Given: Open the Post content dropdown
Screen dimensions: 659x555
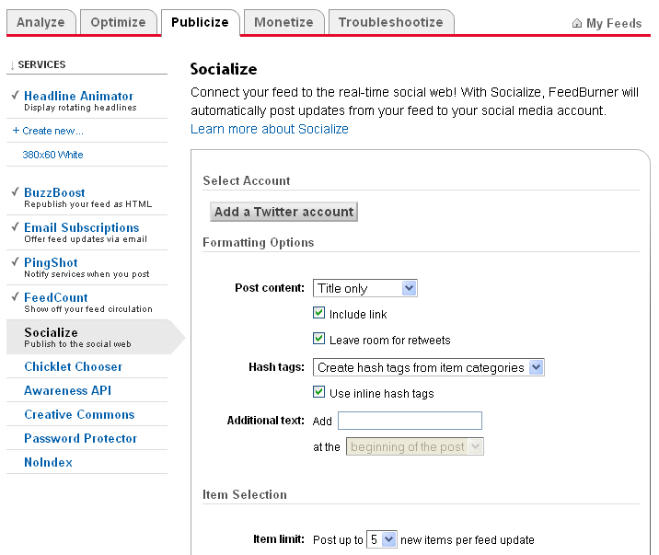Looking at the screenshot, I should pos(365,288).
